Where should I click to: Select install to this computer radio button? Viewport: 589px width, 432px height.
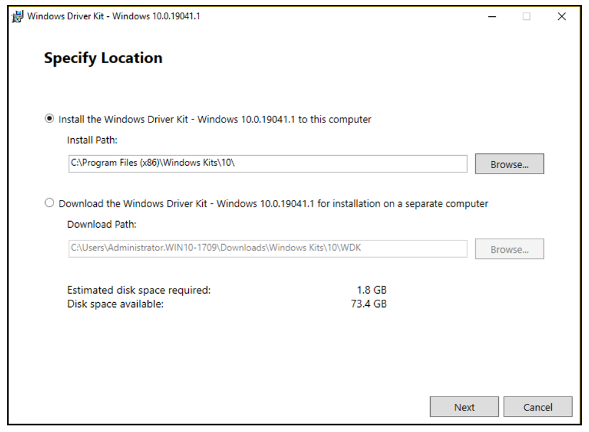(49, 119)
